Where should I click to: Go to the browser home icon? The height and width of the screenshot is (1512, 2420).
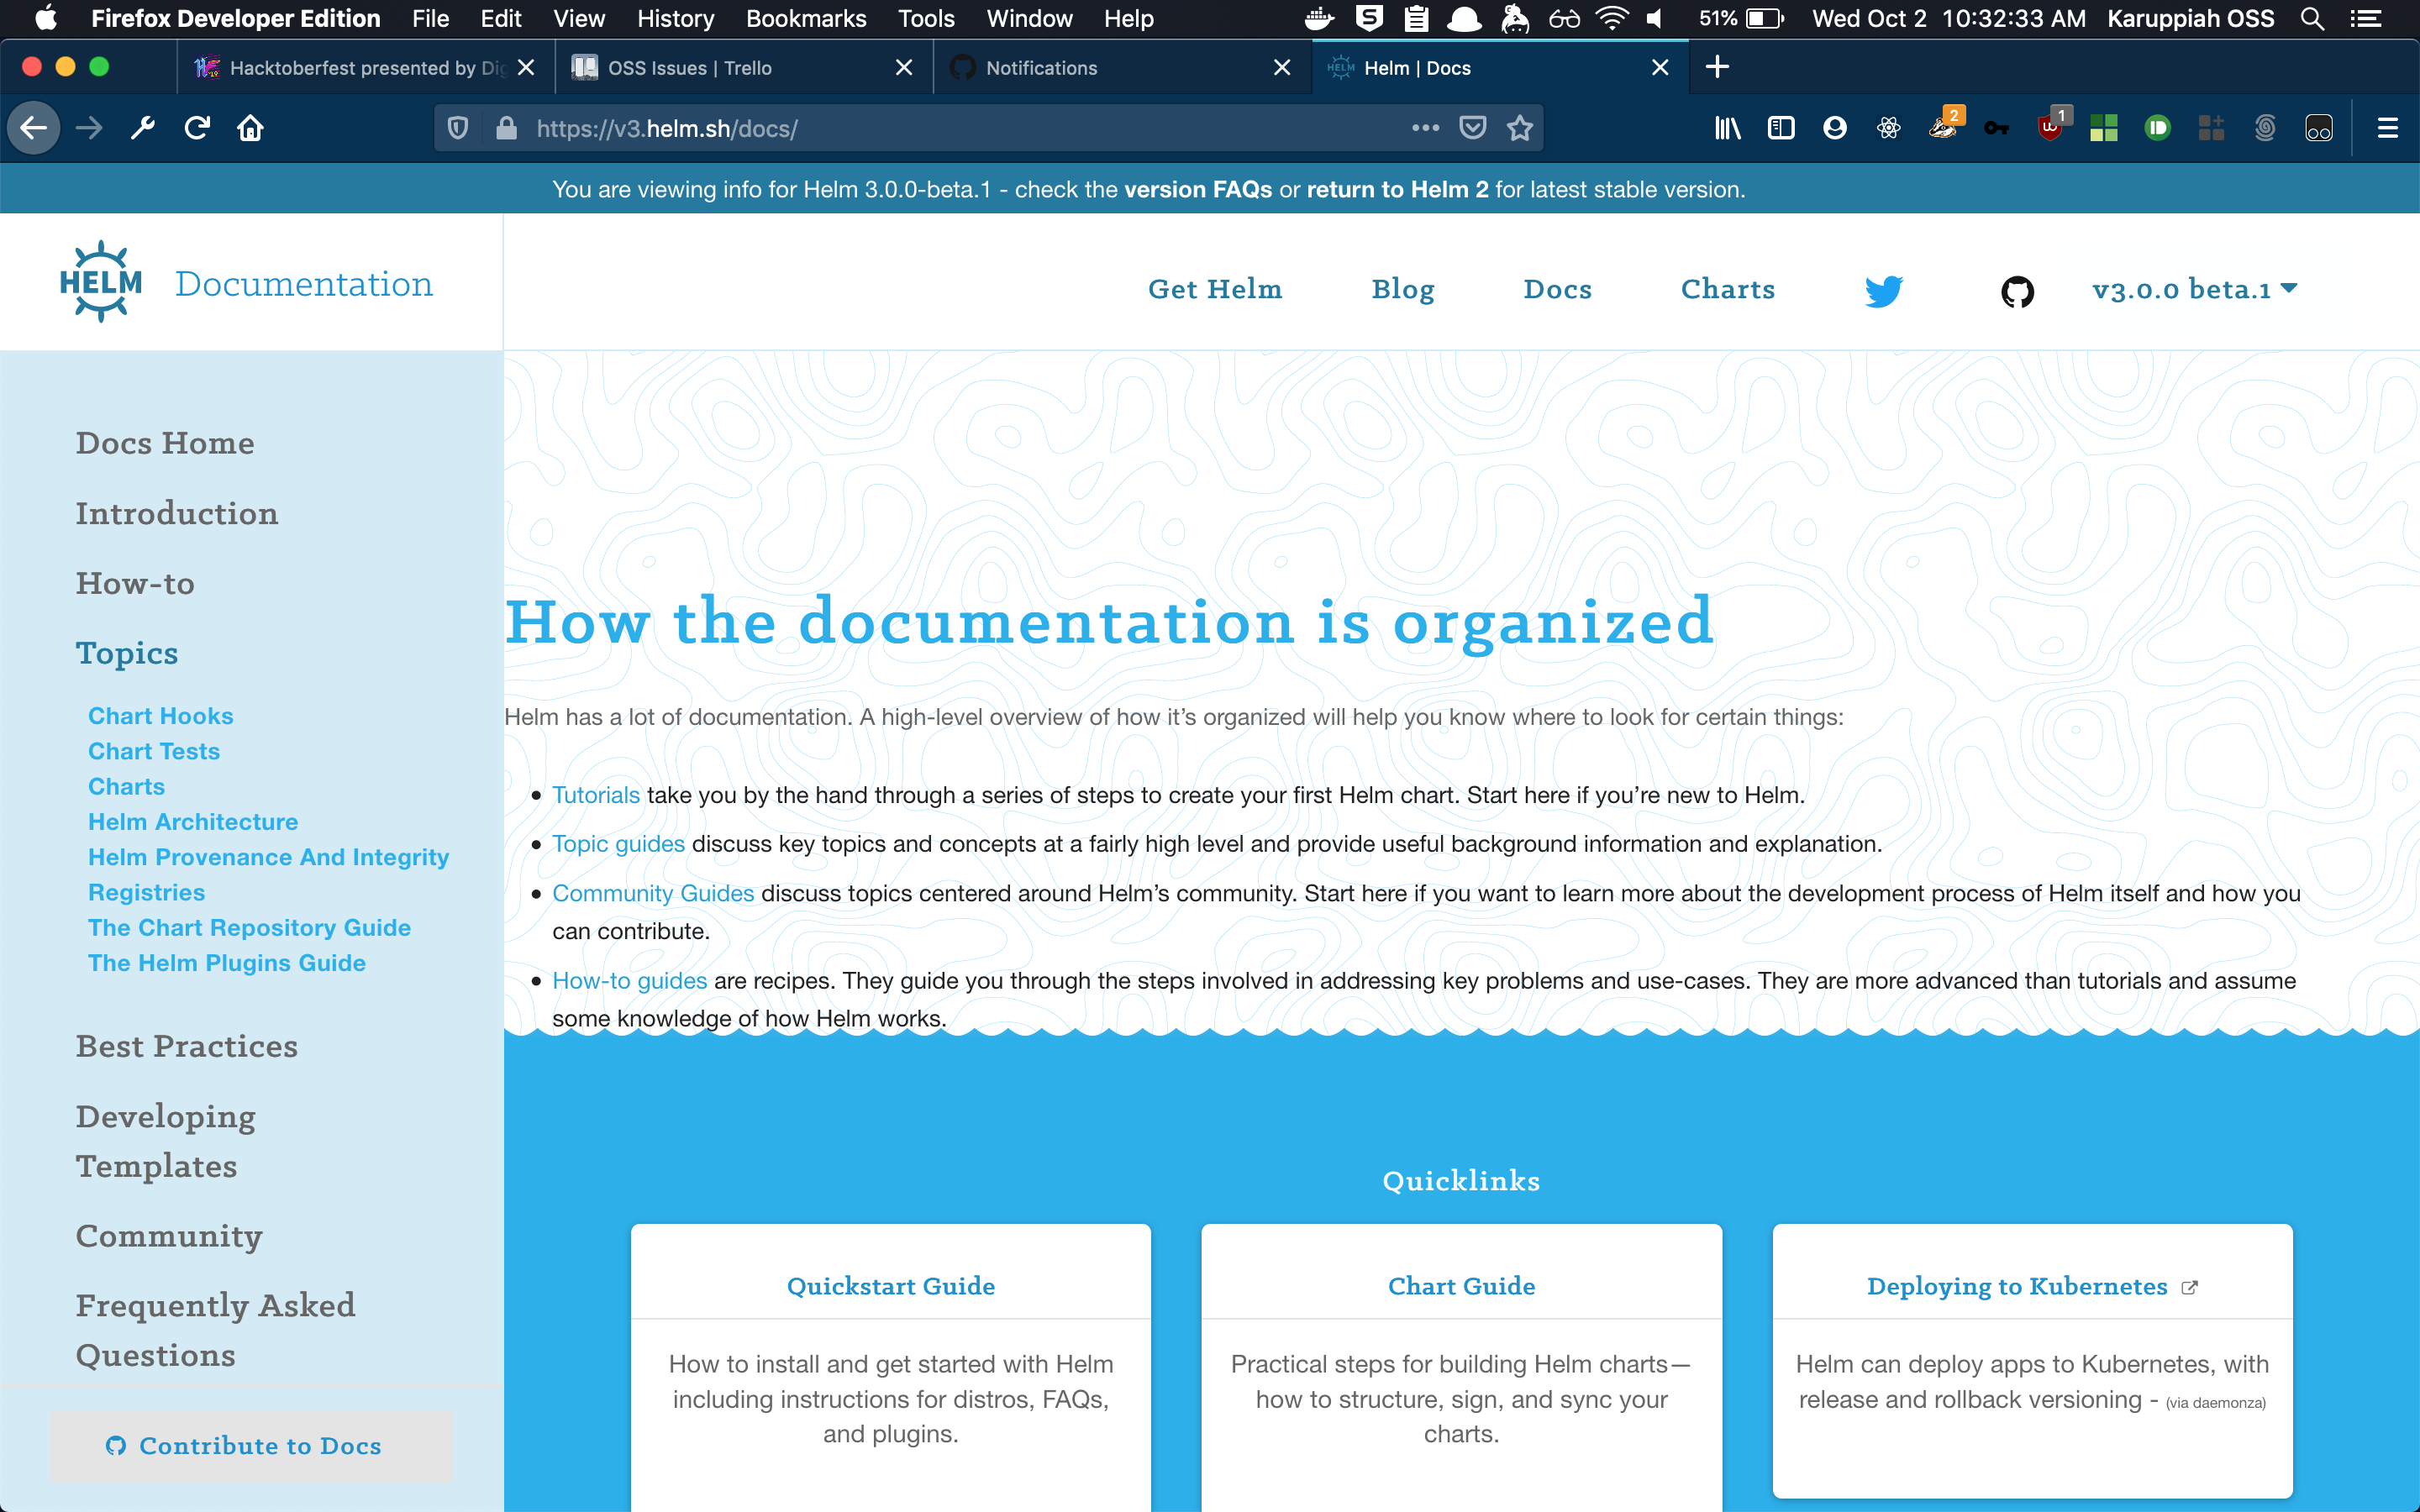250,128
